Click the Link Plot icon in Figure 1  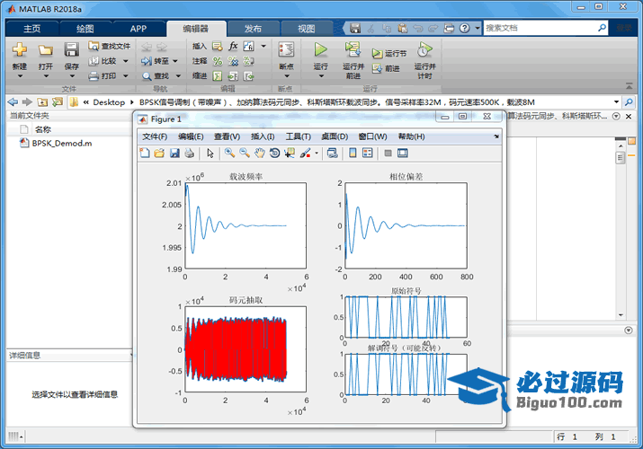click(332, 153)
